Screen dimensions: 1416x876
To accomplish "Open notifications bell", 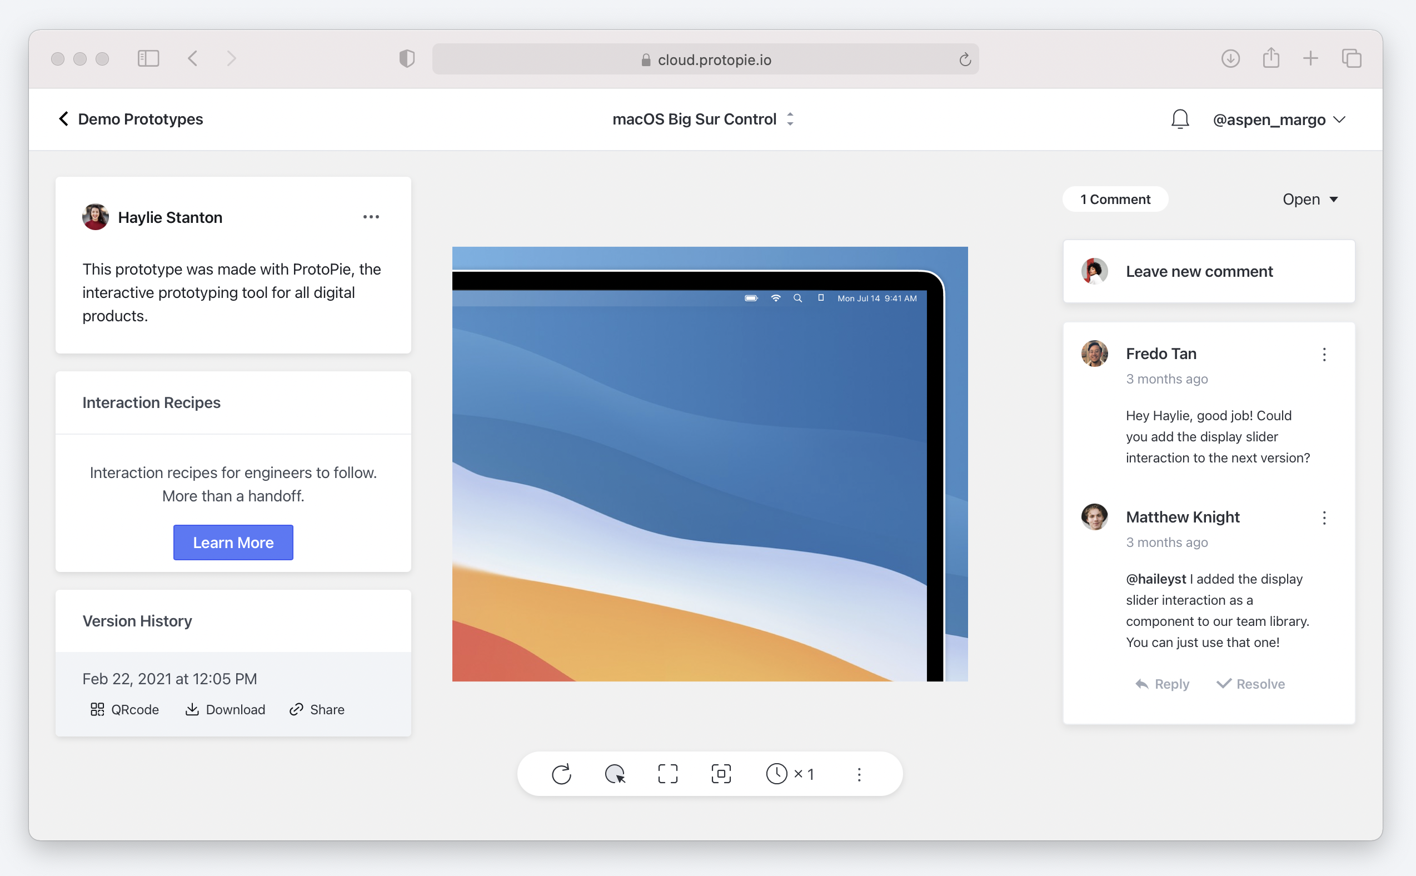I will point(1180,120).
